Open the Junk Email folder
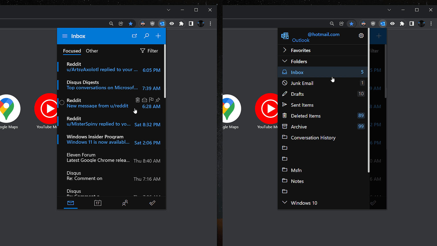 pyautogui.click(x=301, y=83)
